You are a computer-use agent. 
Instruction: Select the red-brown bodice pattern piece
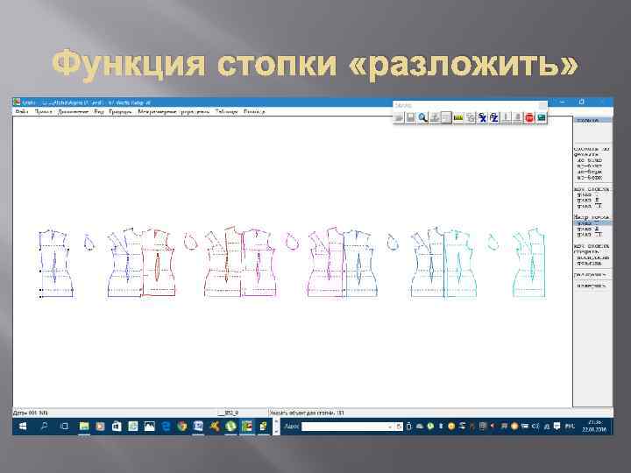[x=158, y=263]
